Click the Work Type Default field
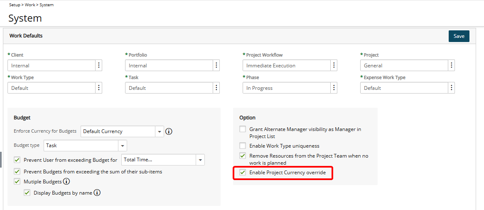The height and width of the screenshot is (210, 484). pyautogui.click(x=52, y=88)
